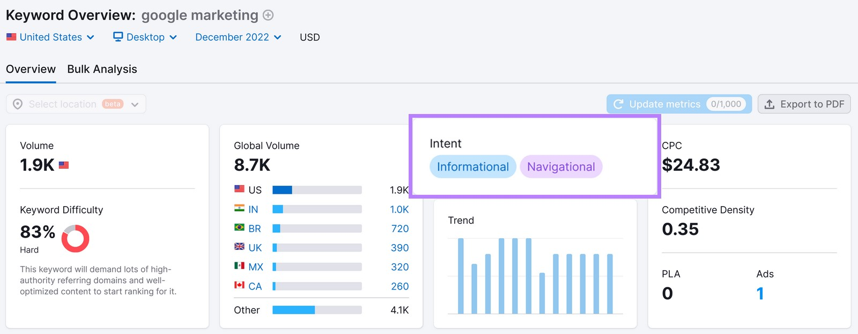Click the Ads count link 1
Viewport: 858px width, 334px height.
tap(760, 293)
